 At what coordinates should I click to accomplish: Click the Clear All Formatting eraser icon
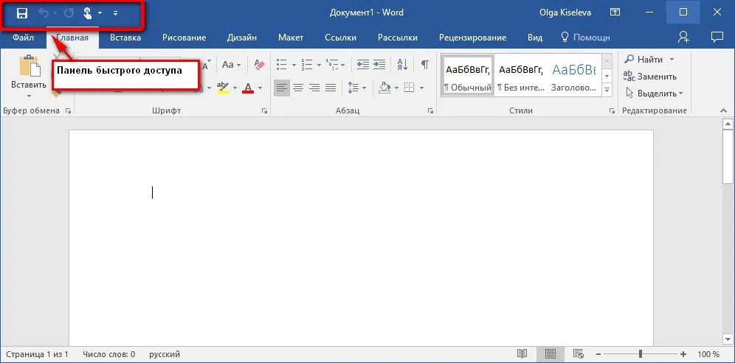click(259, 65)
